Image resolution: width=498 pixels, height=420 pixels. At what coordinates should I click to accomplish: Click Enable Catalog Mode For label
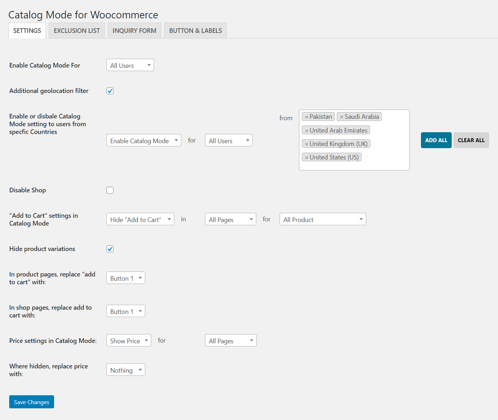(x=45, y=65)
